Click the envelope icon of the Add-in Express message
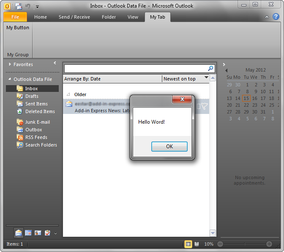This screenshot has width=284, height=252. [69, 104]
